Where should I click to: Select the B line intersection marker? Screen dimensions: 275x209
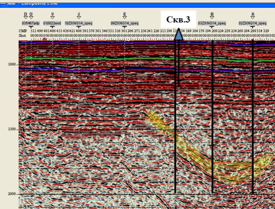[212, 17]
